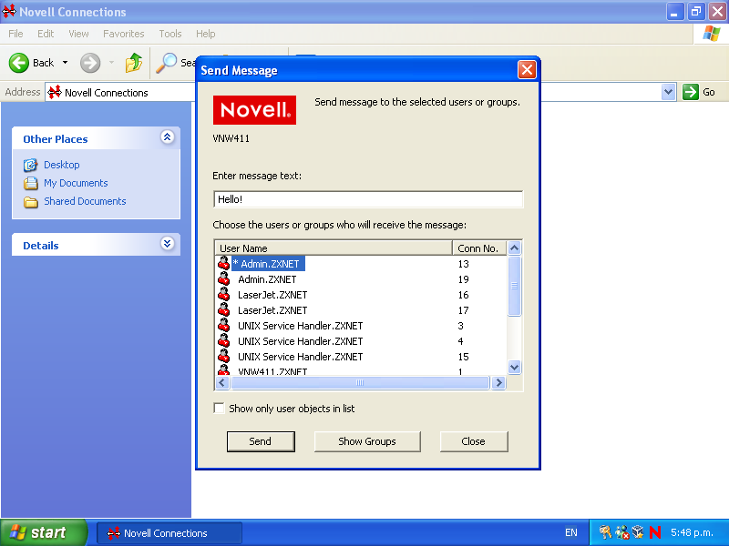Click the green Go arrow icon
The height and width of the screenshot is (546, 729).
coord(691,92)
